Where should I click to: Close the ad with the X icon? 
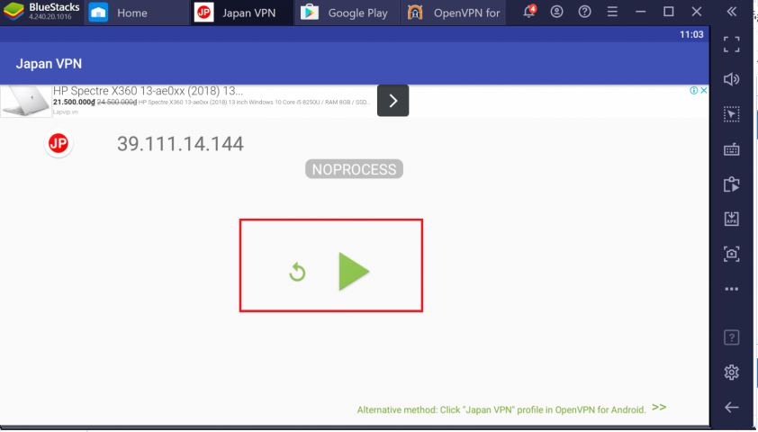pyautogui.click(x=704, y=90)
